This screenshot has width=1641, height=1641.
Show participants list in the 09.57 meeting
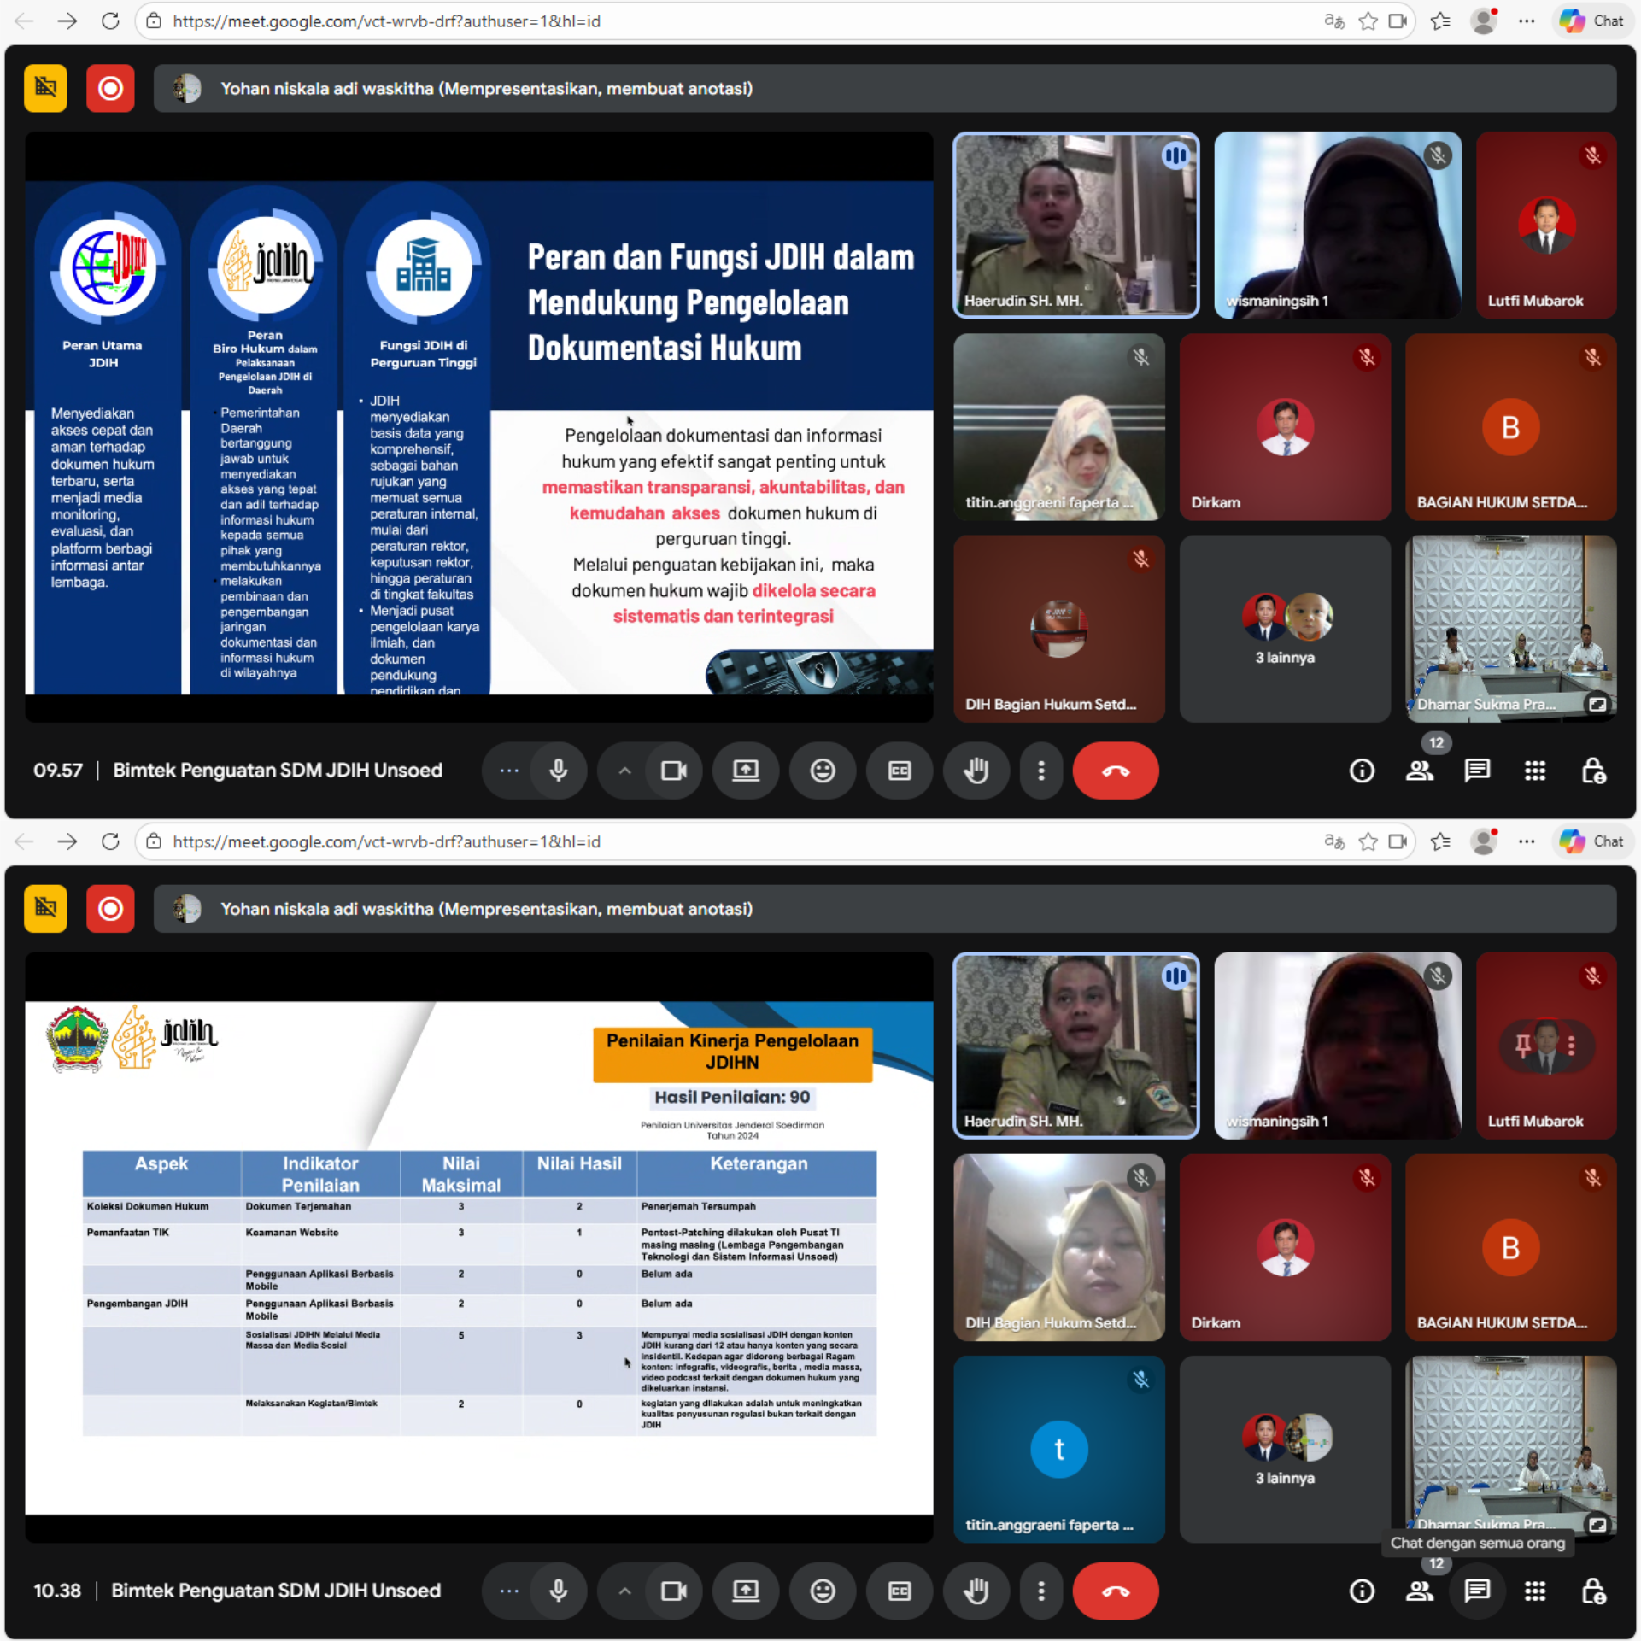(1419, 771)
